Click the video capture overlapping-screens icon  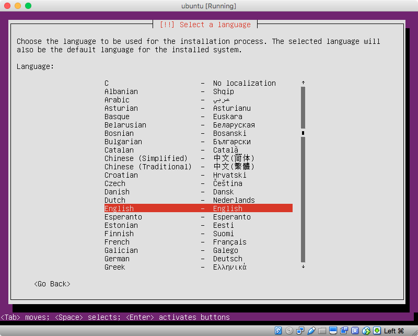344,331
